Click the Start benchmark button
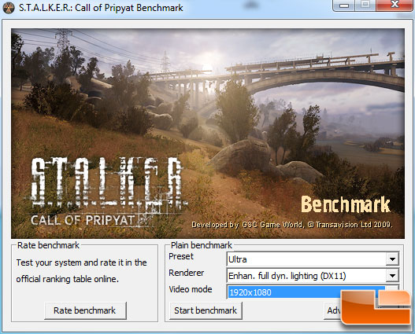The image size is (415, 334). pos(206,310)
